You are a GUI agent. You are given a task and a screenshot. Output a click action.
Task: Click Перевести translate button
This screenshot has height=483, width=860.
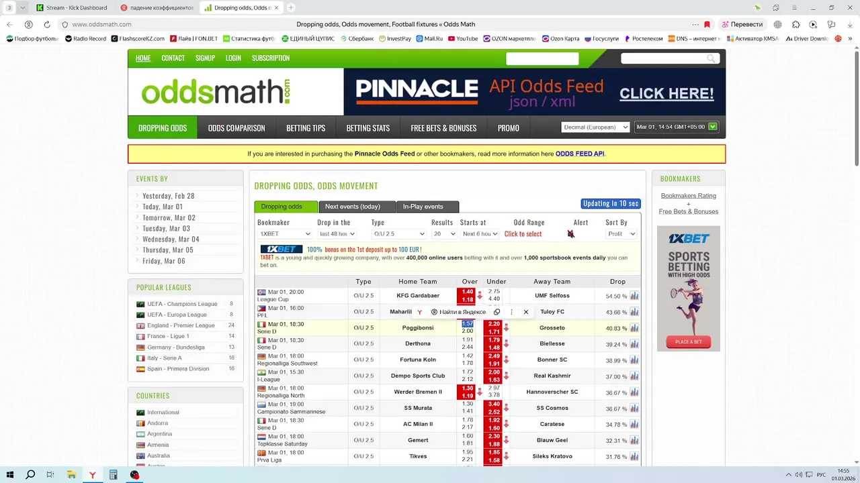click(742, 24)
